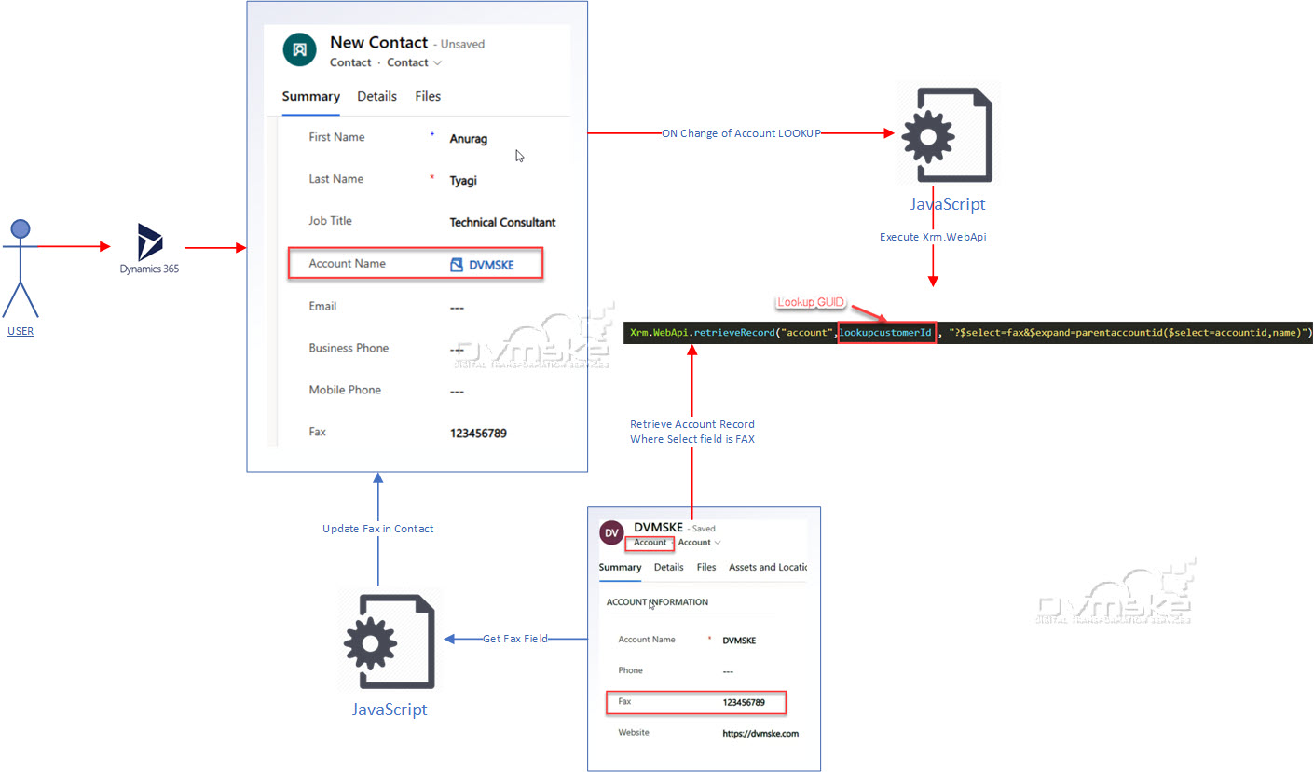Click the First Name field value Anurag

pos(468,139)
